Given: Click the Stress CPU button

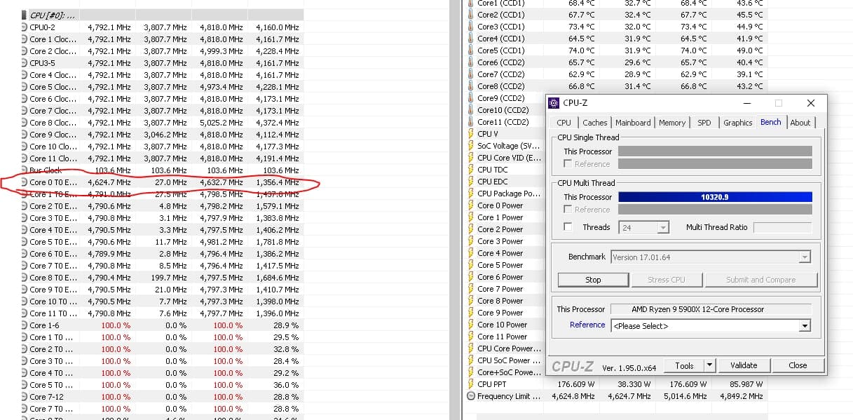Looking at the screenshot, I should 667,280.
